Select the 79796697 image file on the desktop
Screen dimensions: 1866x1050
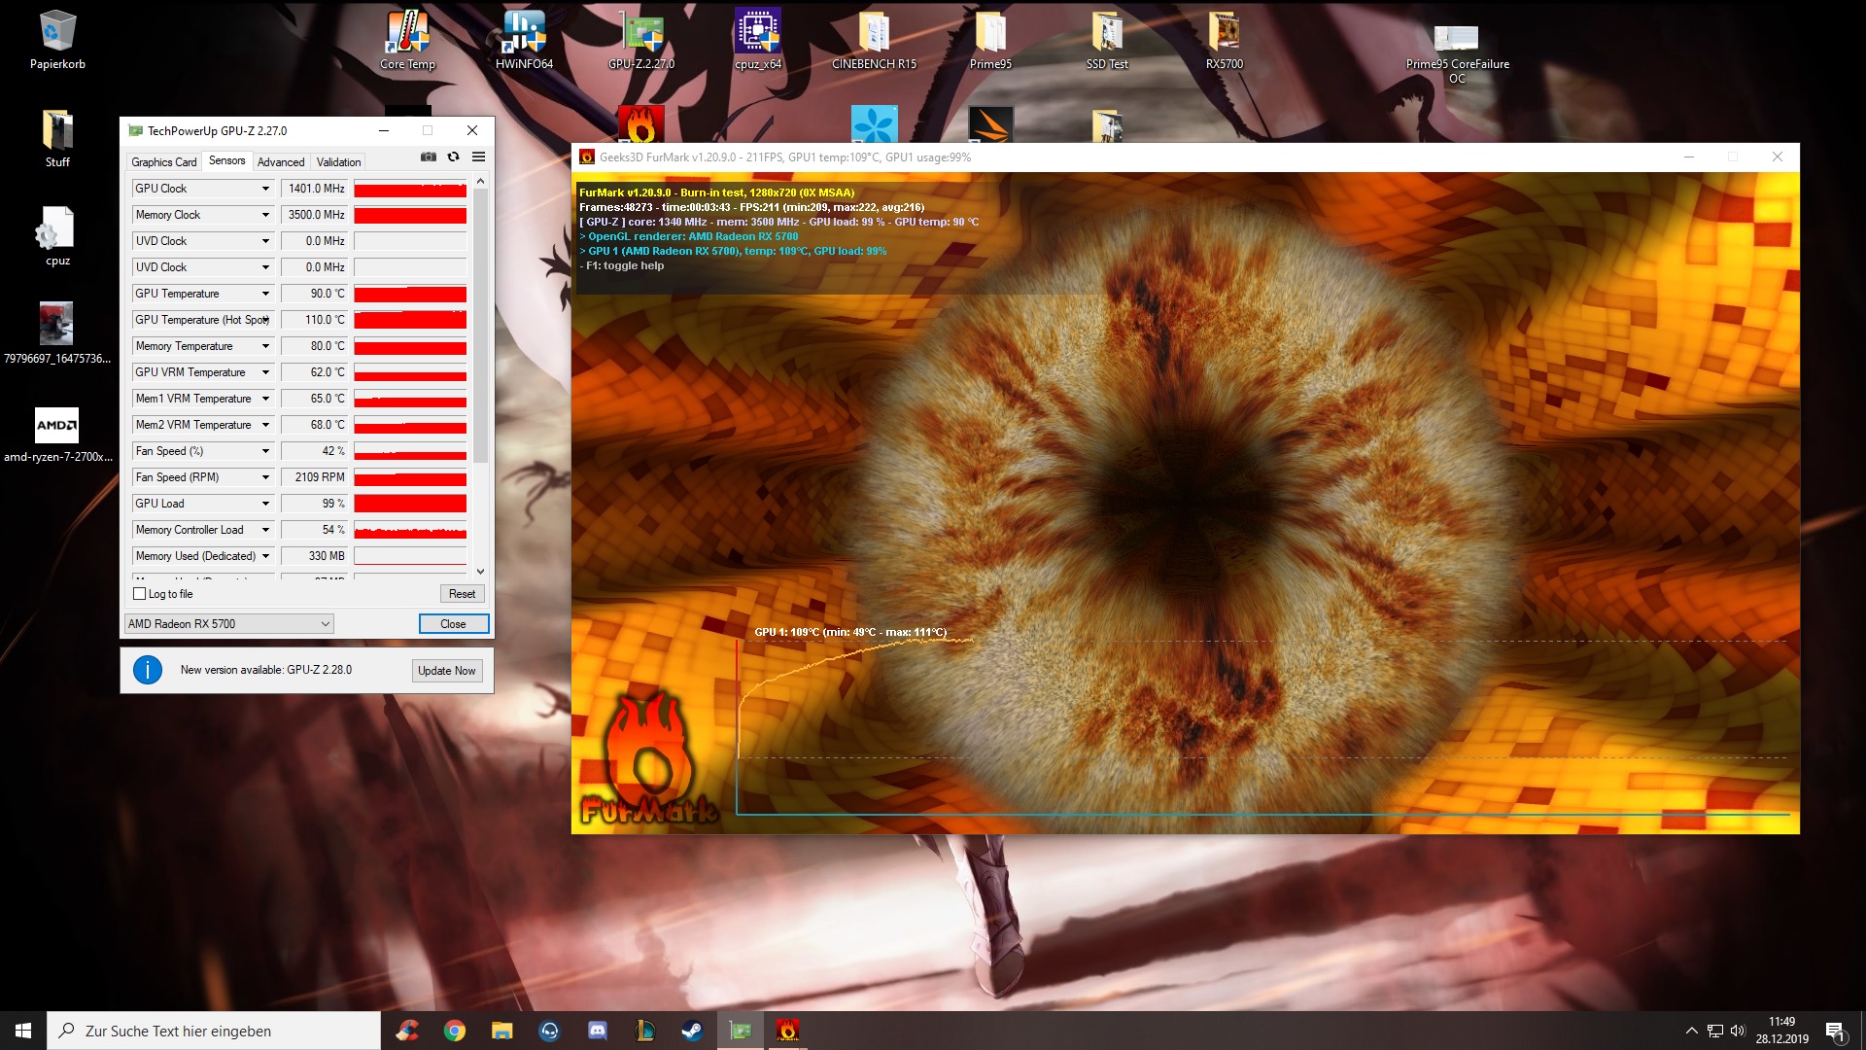coord(57,334)
